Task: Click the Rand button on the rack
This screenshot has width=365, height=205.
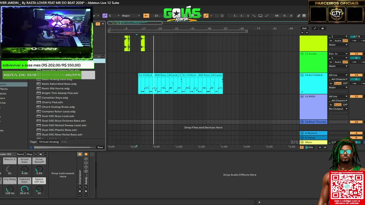Action: pyautogui.click(x=20, y=154)
